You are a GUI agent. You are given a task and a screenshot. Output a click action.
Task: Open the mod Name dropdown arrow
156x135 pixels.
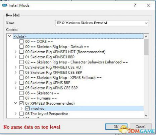pyautogui.click(x=146, y=23)
